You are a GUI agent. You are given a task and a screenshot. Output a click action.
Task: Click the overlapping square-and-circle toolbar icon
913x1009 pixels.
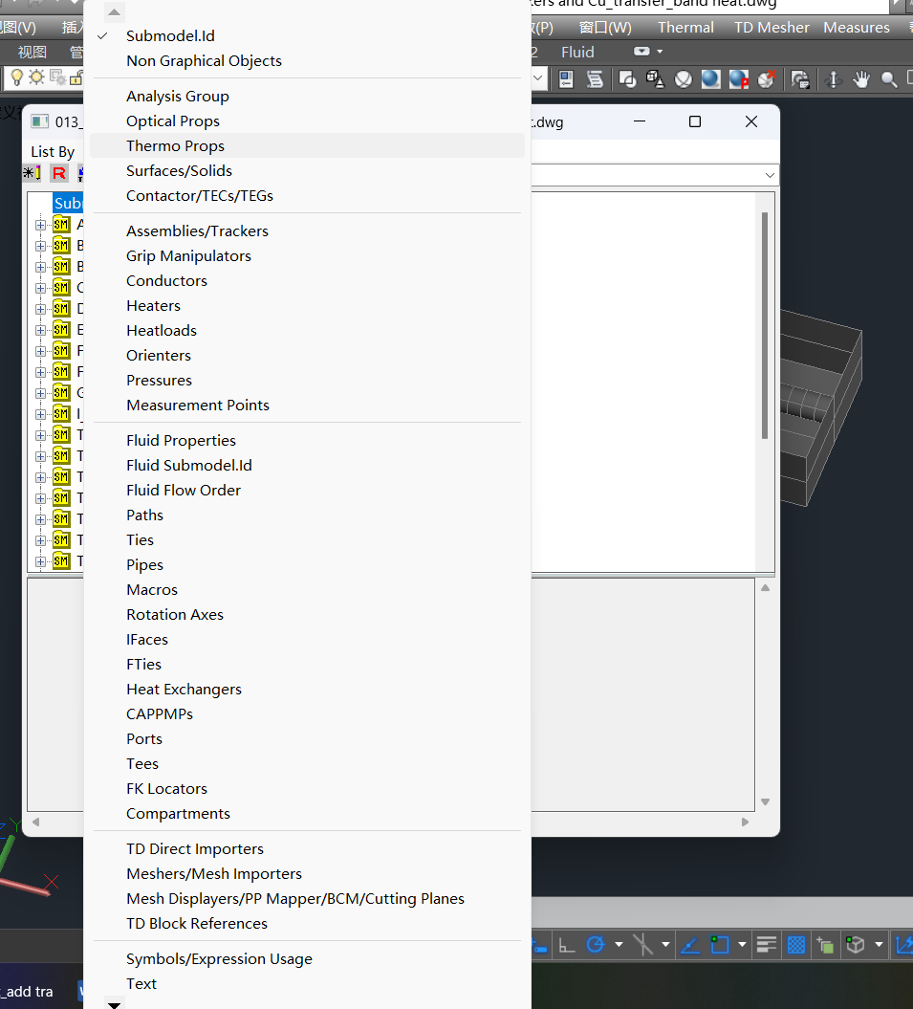click(627, 79)
